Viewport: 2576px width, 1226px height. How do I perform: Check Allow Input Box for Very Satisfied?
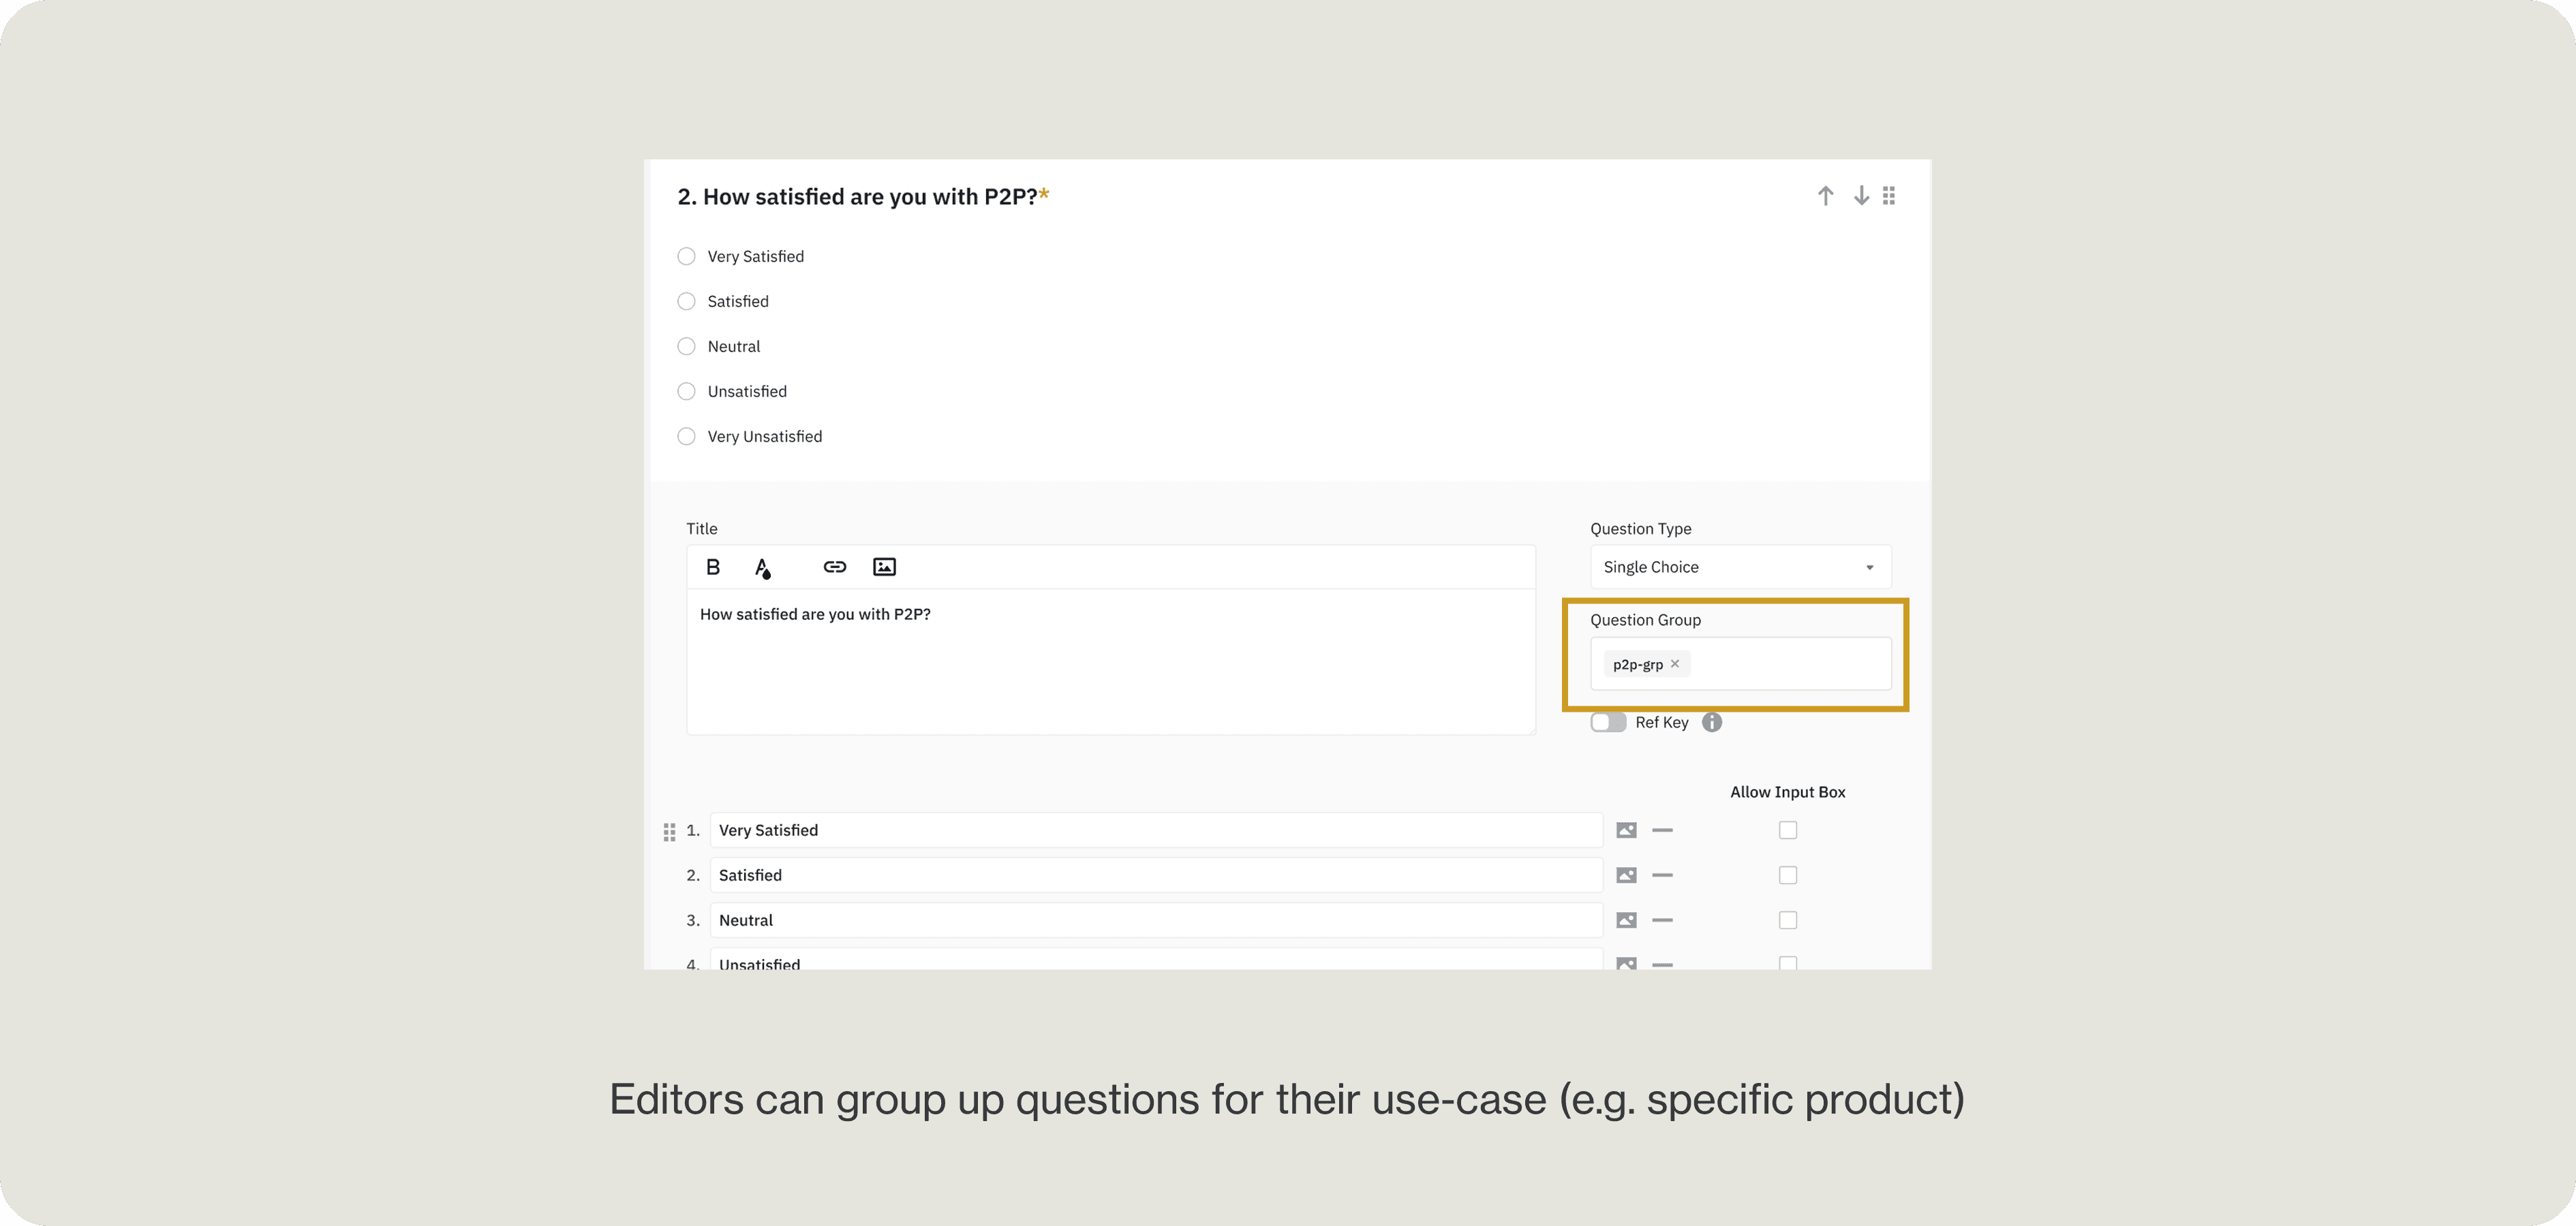click(1788, 830)
